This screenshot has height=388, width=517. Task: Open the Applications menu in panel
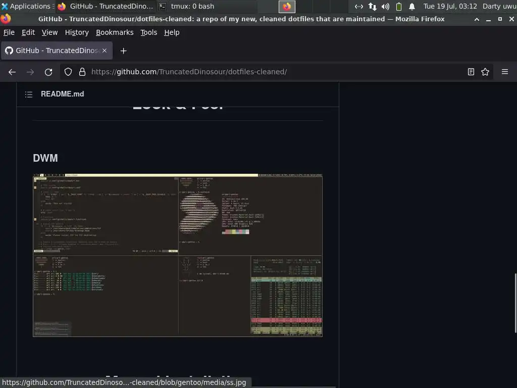coord(27,6)
